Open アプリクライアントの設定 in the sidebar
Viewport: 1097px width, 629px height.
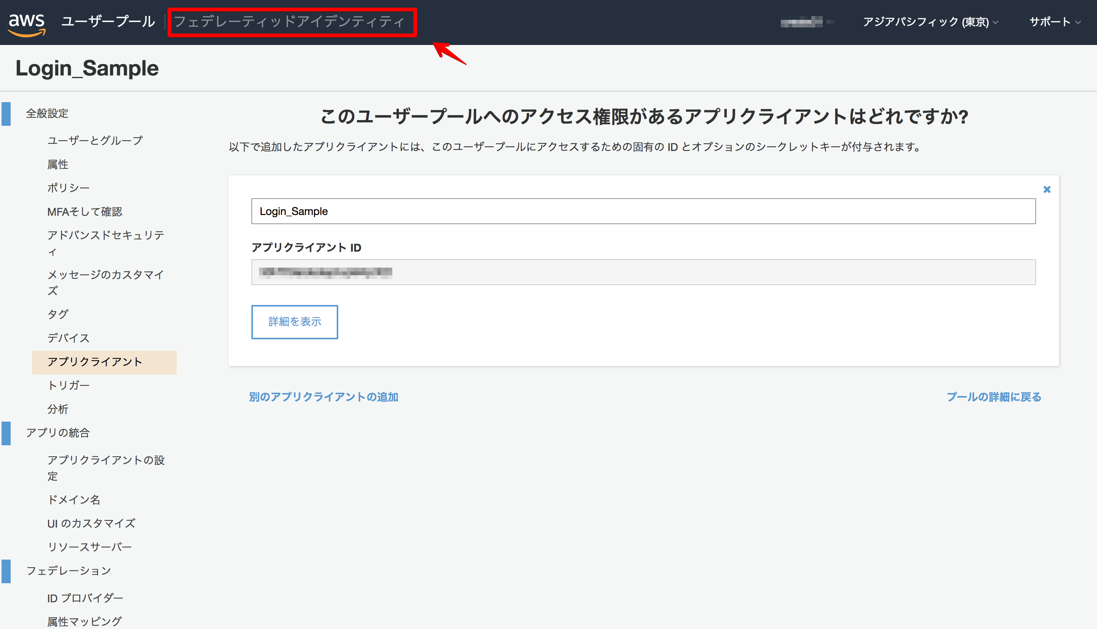coord(106,468)
